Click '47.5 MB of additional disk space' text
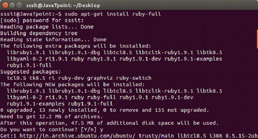Screen dimensions: 258x139 coord(123,123)
